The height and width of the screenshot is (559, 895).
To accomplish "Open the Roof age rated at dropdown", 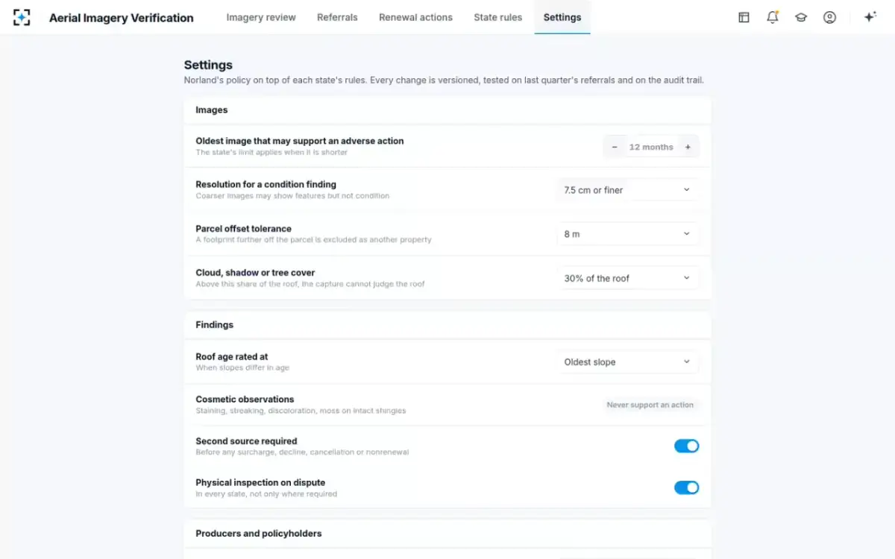I will [x=628, y=362].
